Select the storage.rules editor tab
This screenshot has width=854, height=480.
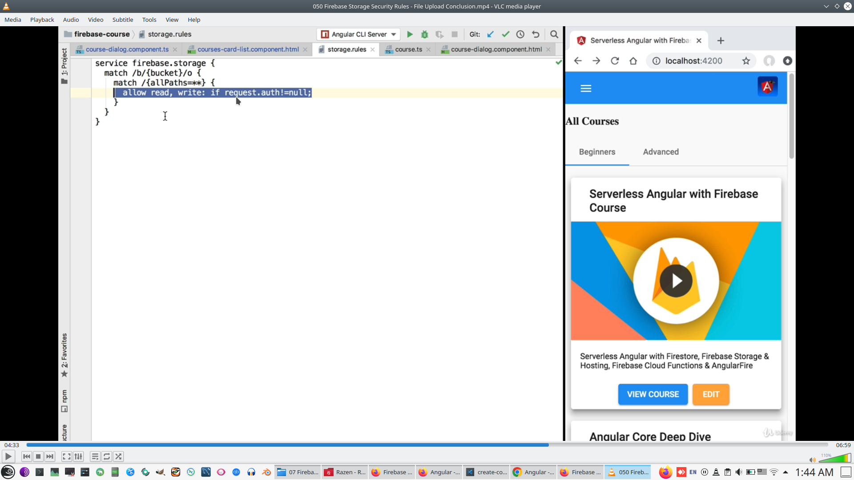click(346, 49)
